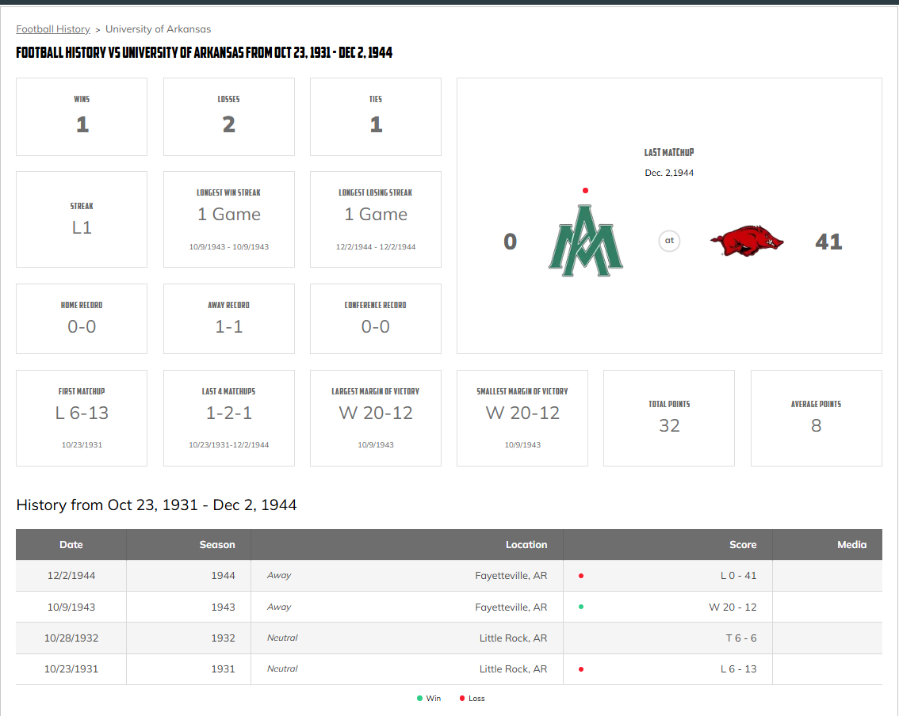Open the Football History breadcrumb link
899x716 pixels.
53,29
